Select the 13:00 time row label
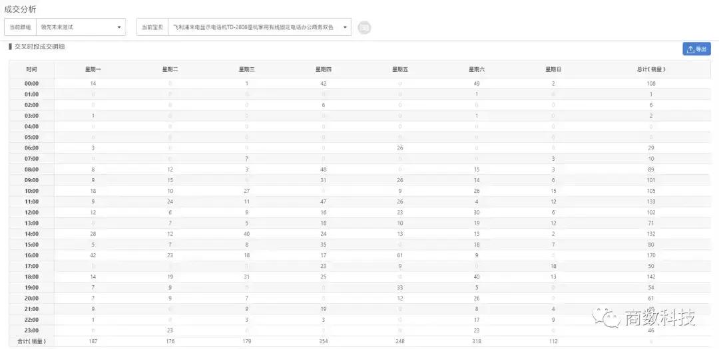Screen dimensions: 719x349 point(32,223)
